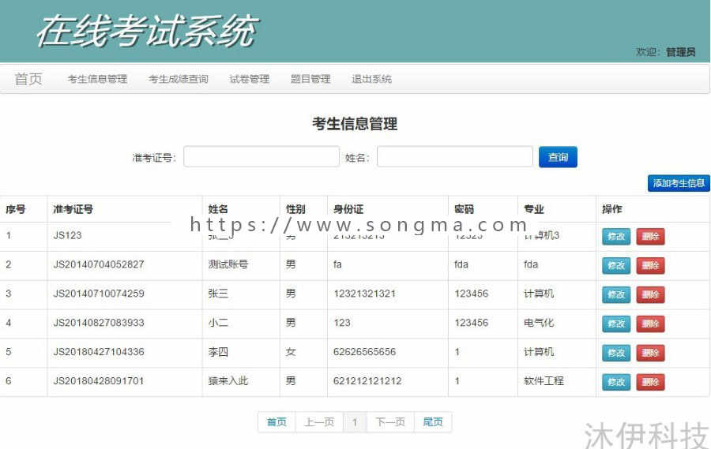711x449 pixels.
Task: Click the ID number 621212121212
Action: (367, 381)
